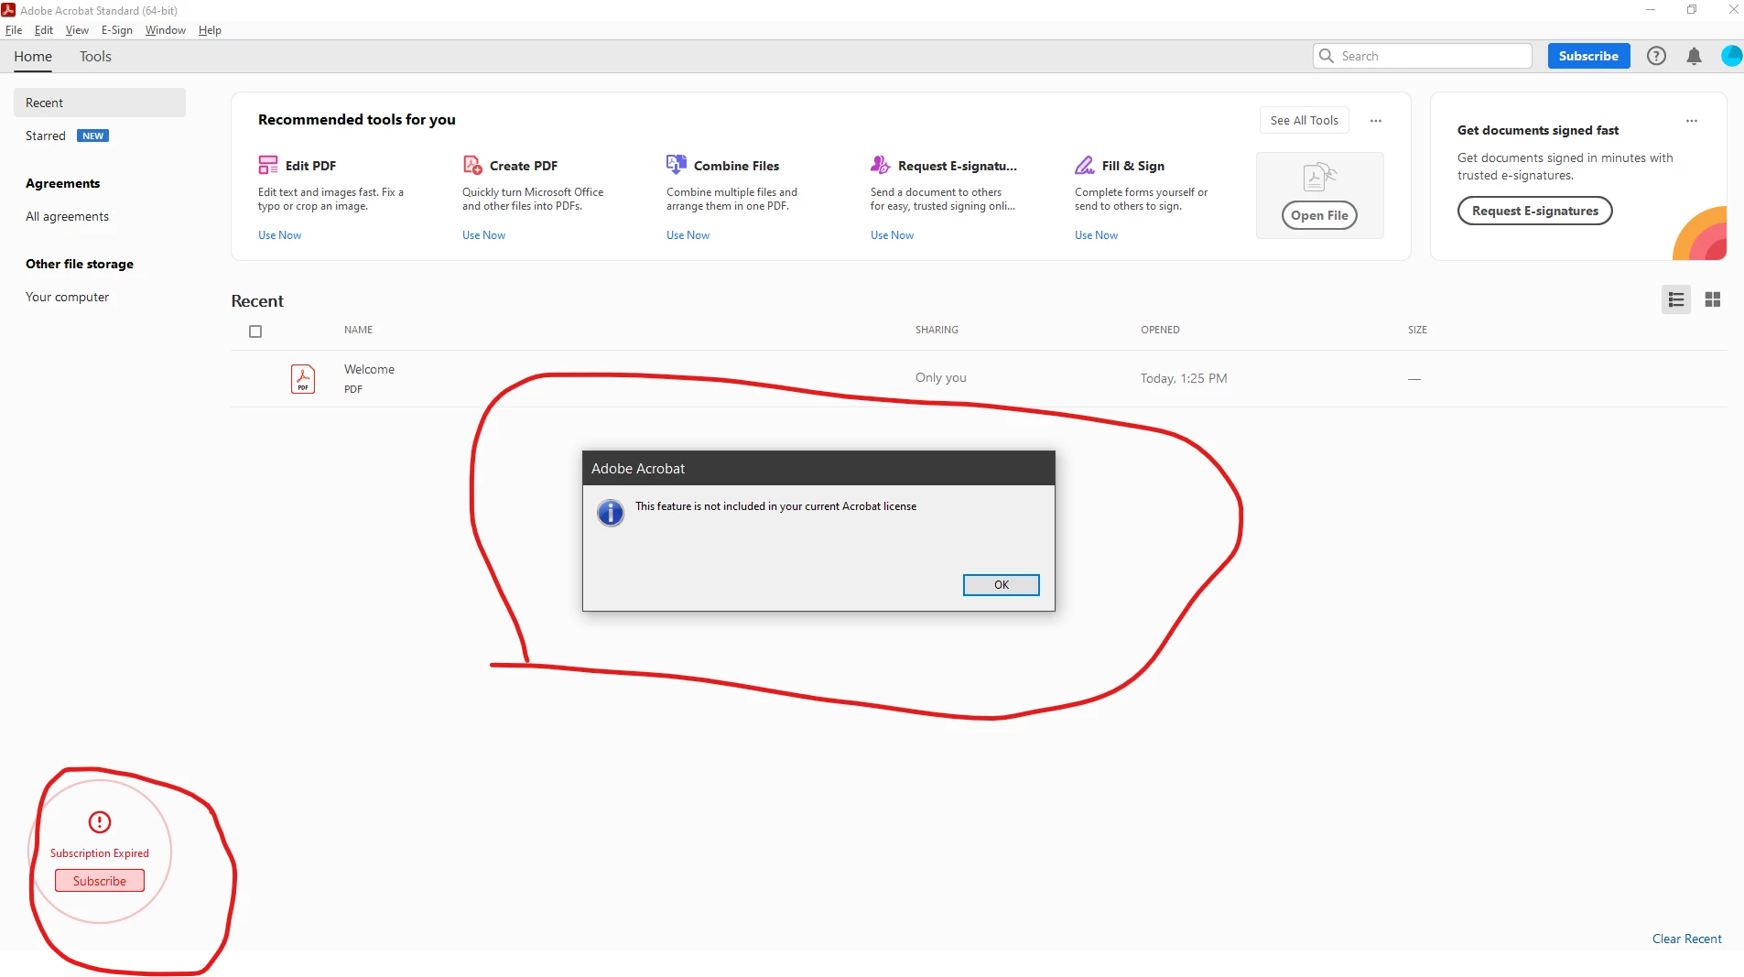Viewport: 1744px width, 977px height.
Task: Open Recommended tools more options menu
Action: point(1376,120)
